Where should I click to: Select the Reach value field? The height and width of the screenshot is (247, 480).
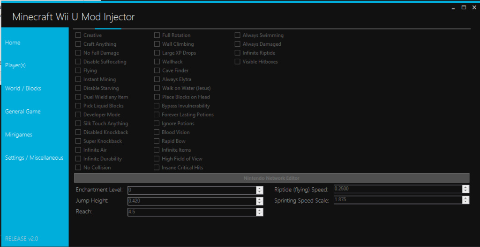pos(192,212)
